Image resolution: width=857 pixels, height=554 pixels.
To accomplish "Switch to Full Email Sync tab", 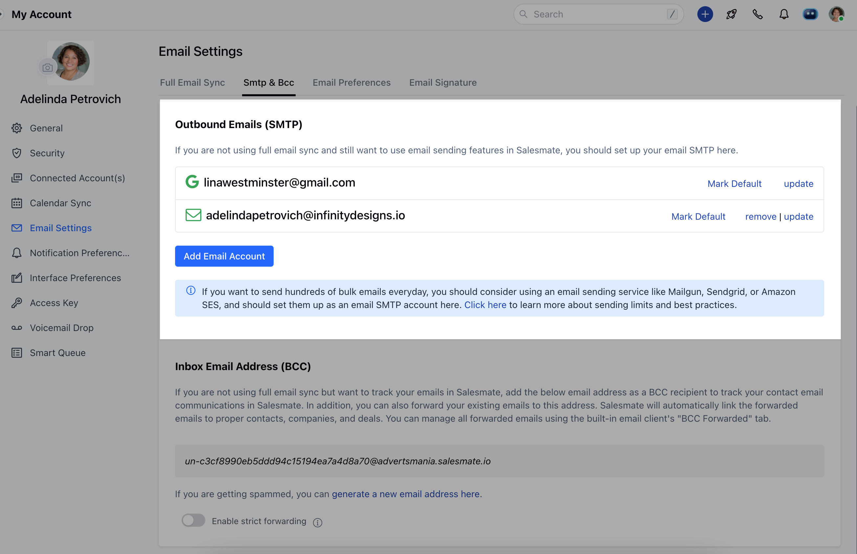I will coord(192,83).
